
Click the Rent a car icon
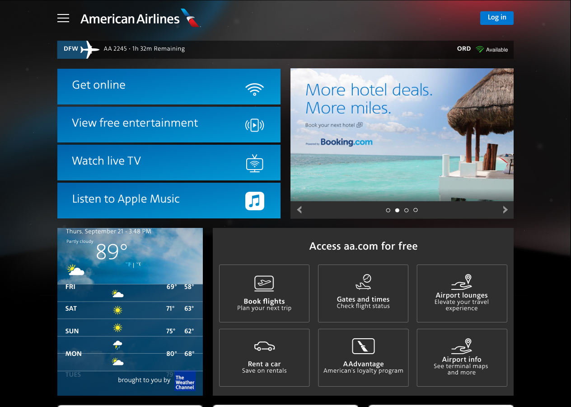264,346
